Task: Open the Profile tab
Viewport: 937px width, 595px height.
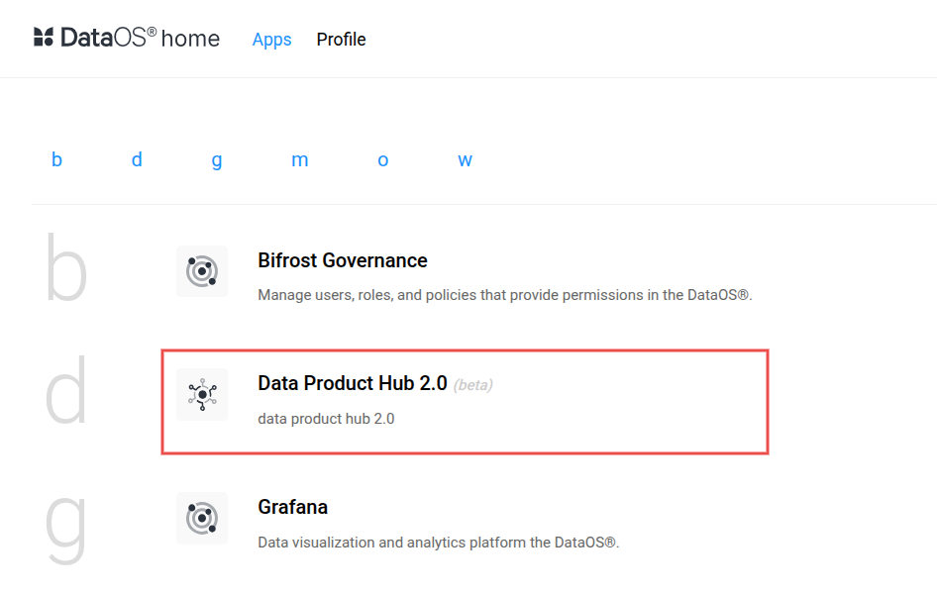Action: (x=341, y=40)
